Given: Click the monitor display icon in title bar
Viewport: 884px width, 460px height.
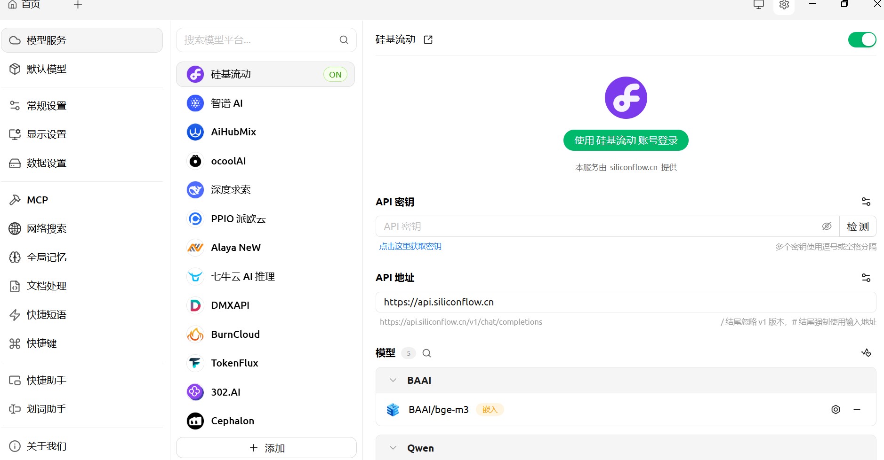Looking at the screenshot, I should click(x=758, y=5).
